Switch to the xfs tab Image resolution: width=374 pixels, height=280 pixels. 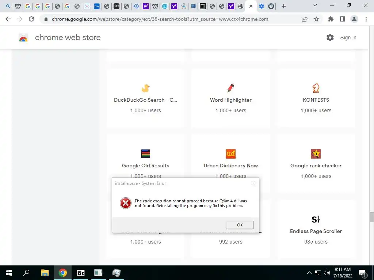click(117, 6)
